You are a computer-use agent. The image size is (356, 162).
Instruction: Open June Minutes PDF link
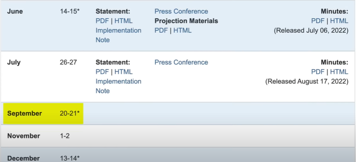click(318, 21)
